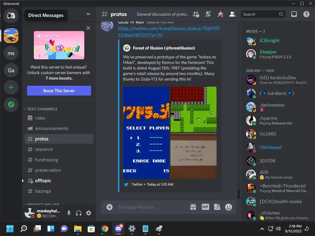Select the server with desert landscape icon

[x=11, y=36]
